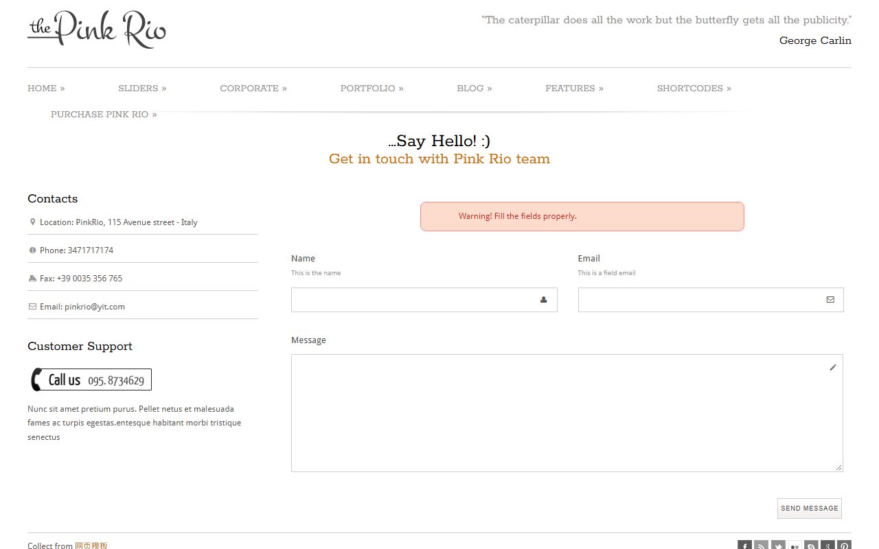Click the Pink Rio logo
The height and width of the screenshot is (549, 879).
pos(97,29)
